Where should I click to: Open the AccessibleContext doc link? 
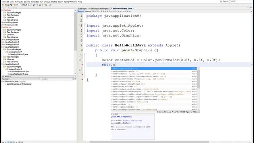(132, 120)
